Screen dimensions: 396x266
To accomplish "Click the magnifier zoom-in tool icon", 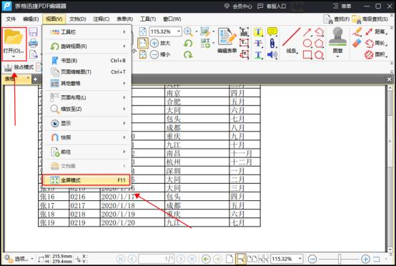I will pos(188,32).
